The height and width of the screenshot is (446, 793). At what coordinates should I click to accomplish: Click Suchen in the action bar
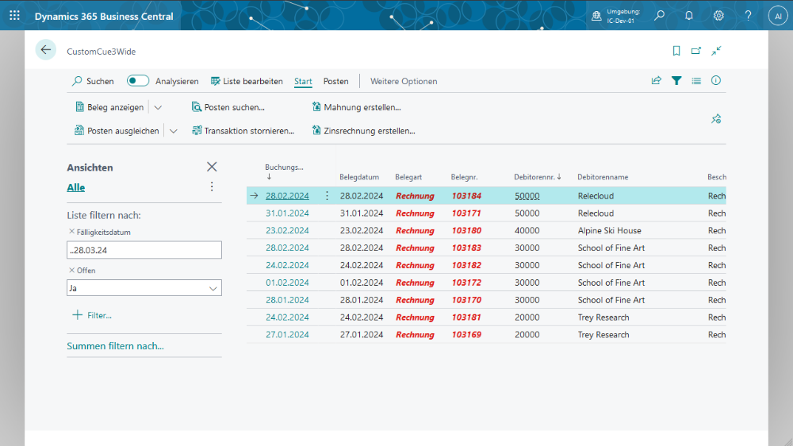point(93,81)
